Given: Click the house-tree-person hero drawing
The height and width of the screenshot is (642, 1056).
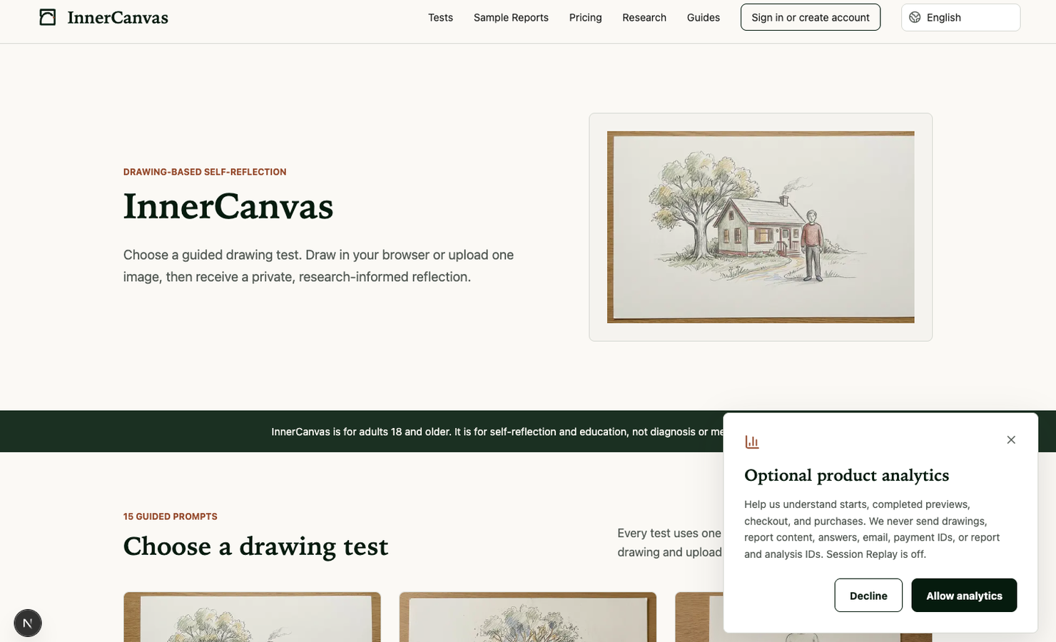Looking at the screenshot, I should 761,227.
